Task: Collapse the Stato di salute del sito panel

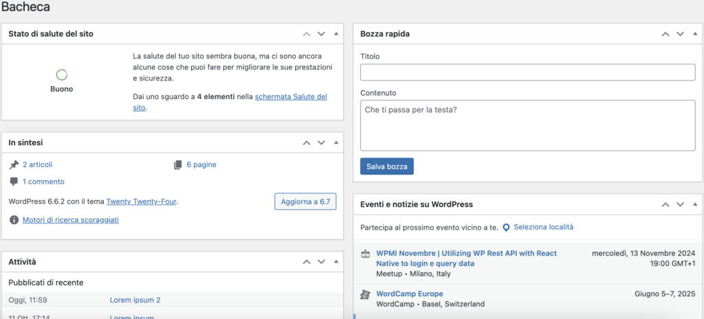Action: (336, 34)
